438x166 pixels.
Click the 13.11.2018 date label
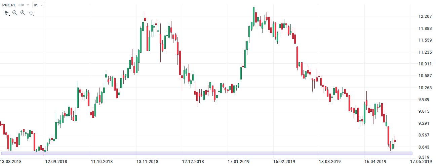point(147,162)
